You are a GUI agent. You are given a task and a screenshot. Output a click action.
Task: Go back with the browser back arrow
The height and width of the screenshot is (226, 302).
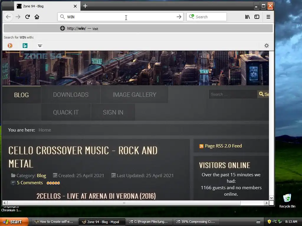8,17
